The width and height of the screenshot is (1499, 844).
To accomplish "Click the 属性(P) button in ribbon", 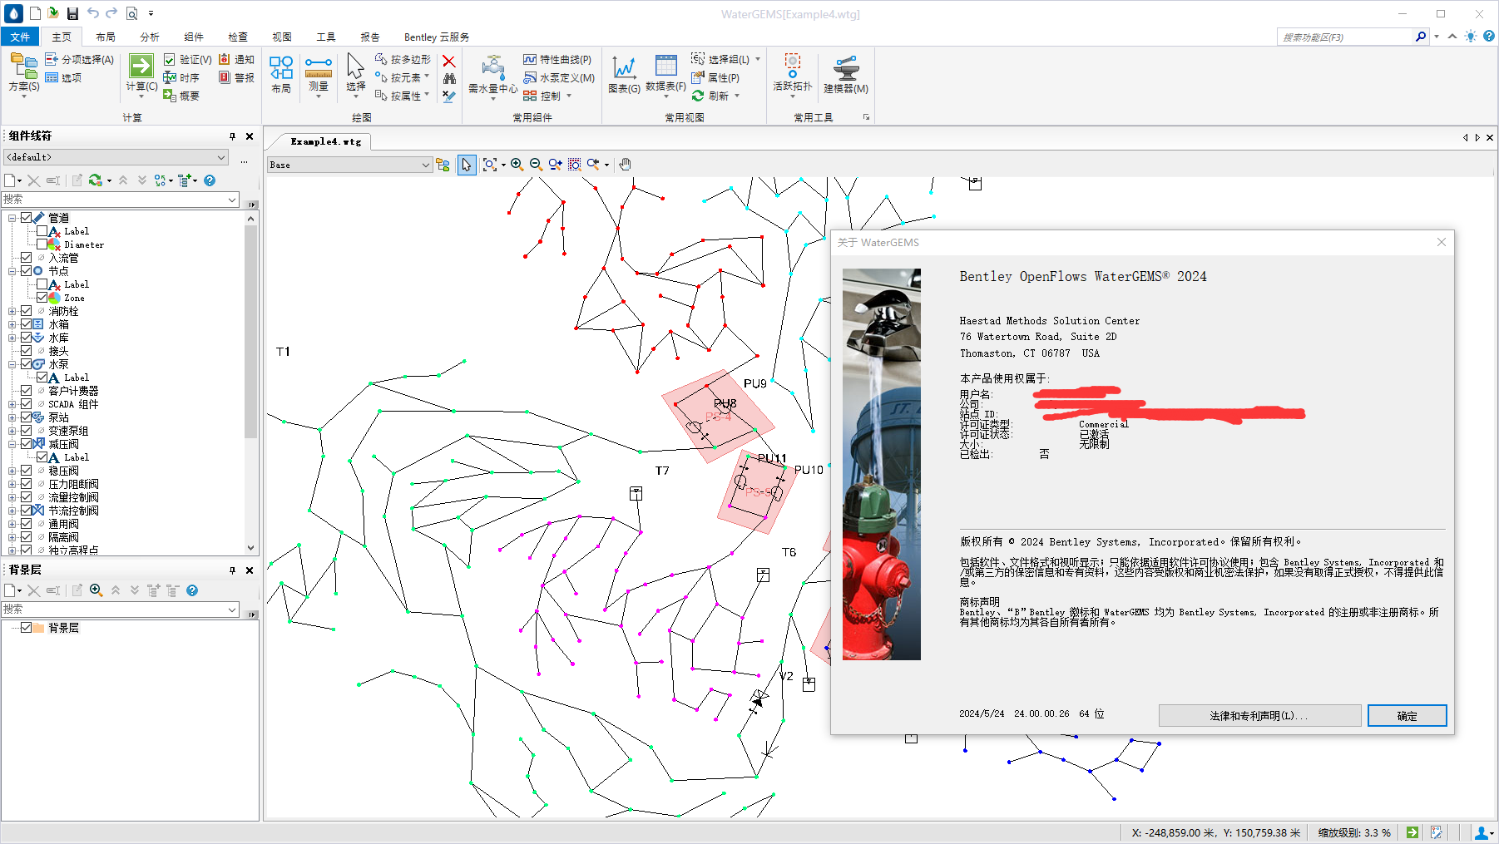I will pyautogui.click(x=715, y=78).
